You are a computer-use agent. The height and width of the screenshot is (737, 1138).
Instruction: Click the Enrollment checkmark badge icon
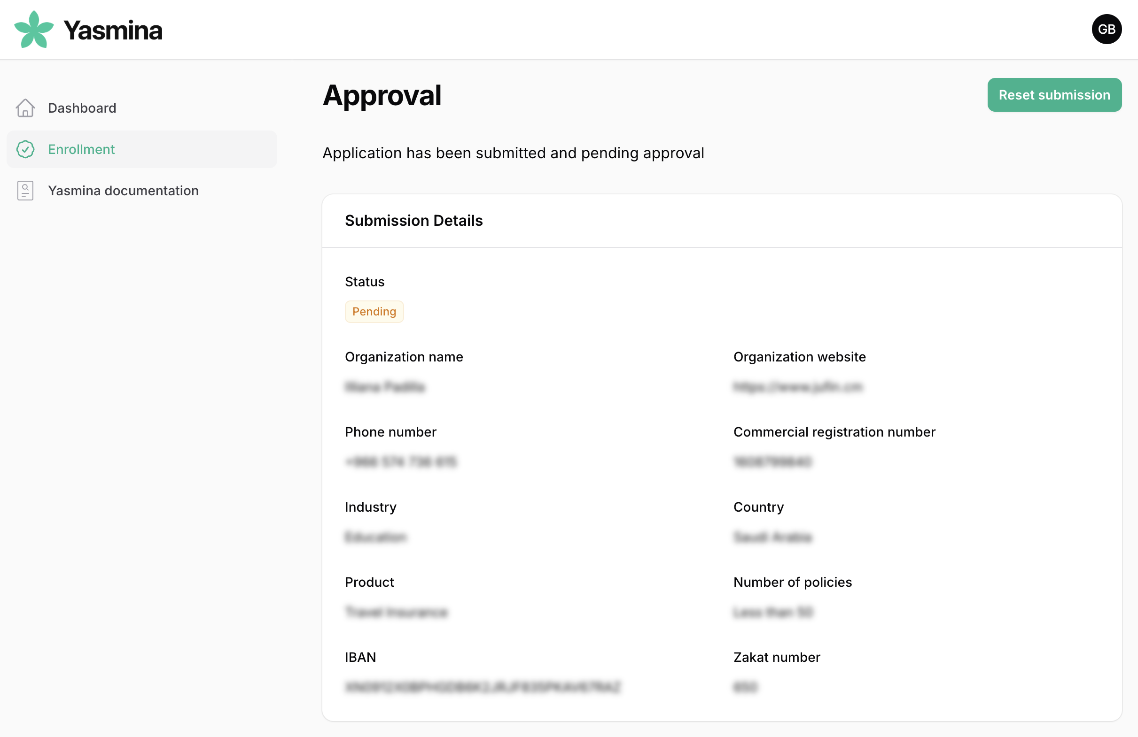[x=25, y=149]
